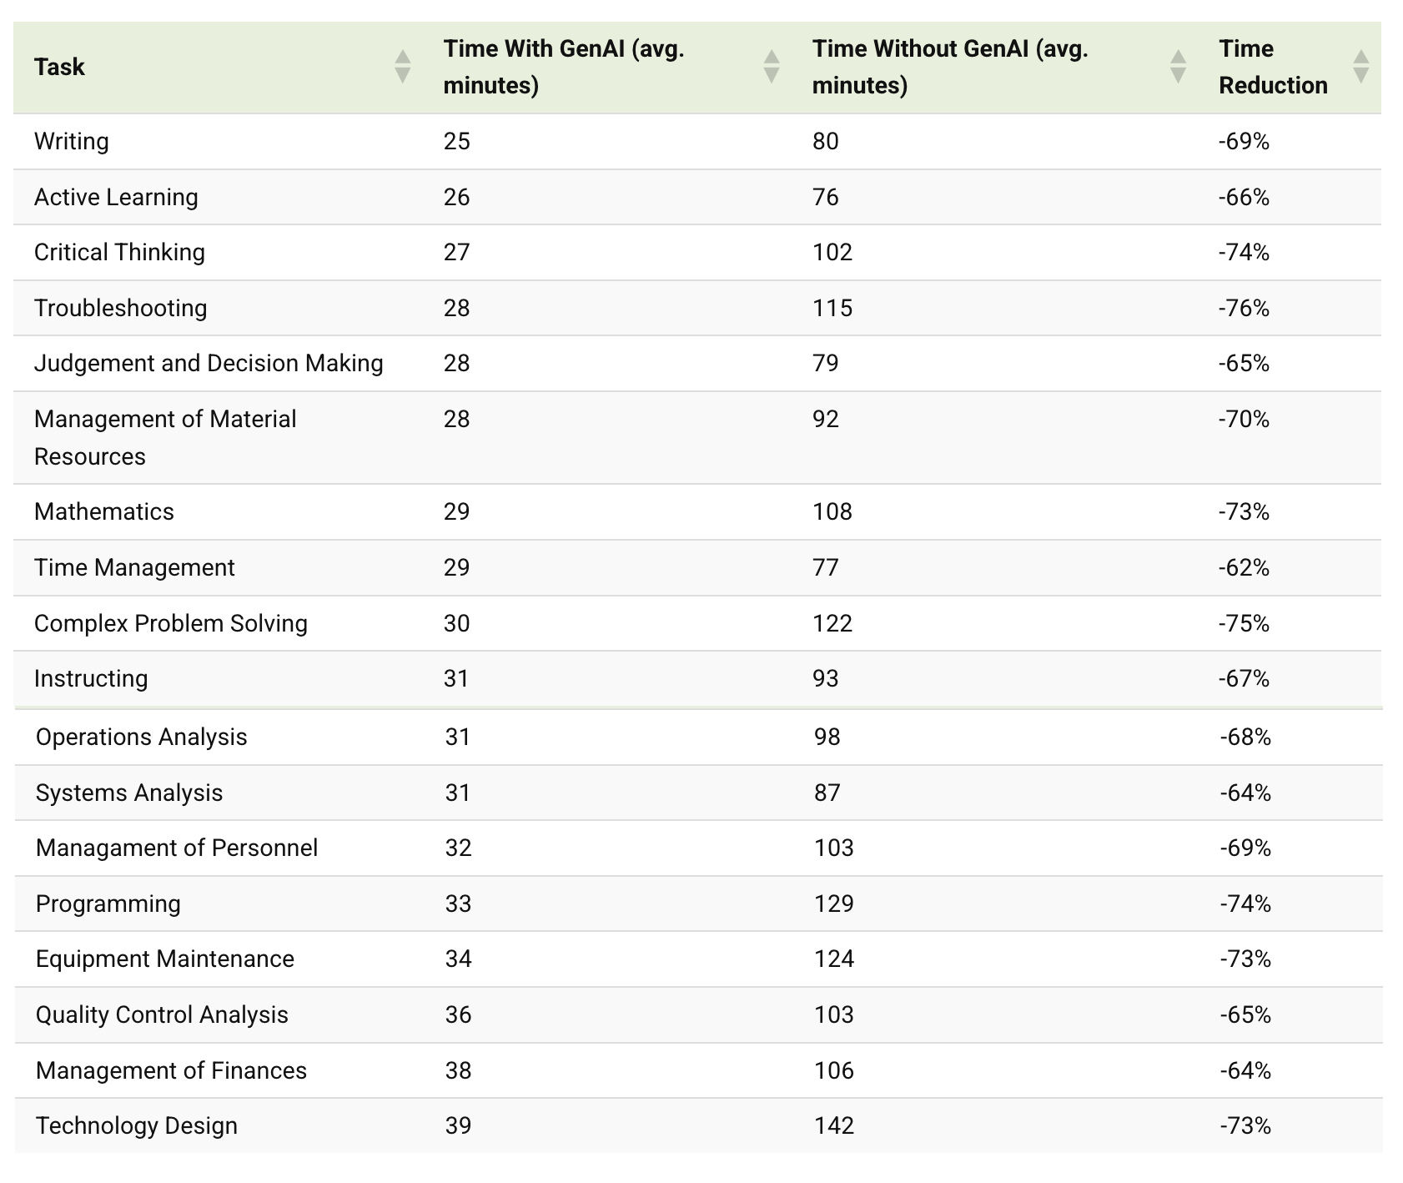Click the sort arrows in the Task column
The image size is (1403, 1183).
[402, 67]
